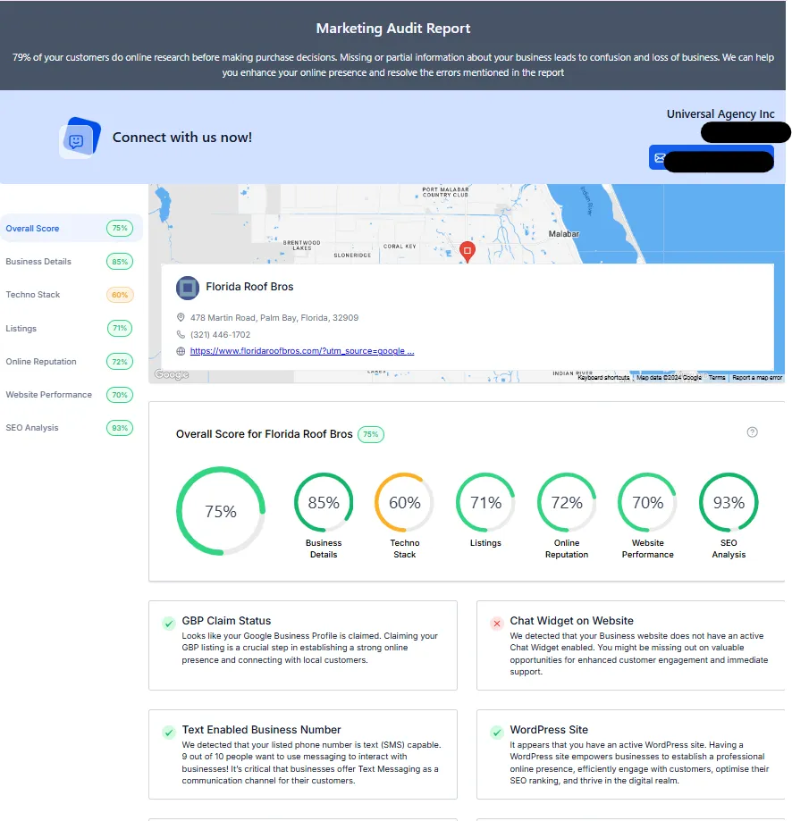The image size is (792, 821).
Task: Click the globe icon beside website URL
Action: (181, 351)
